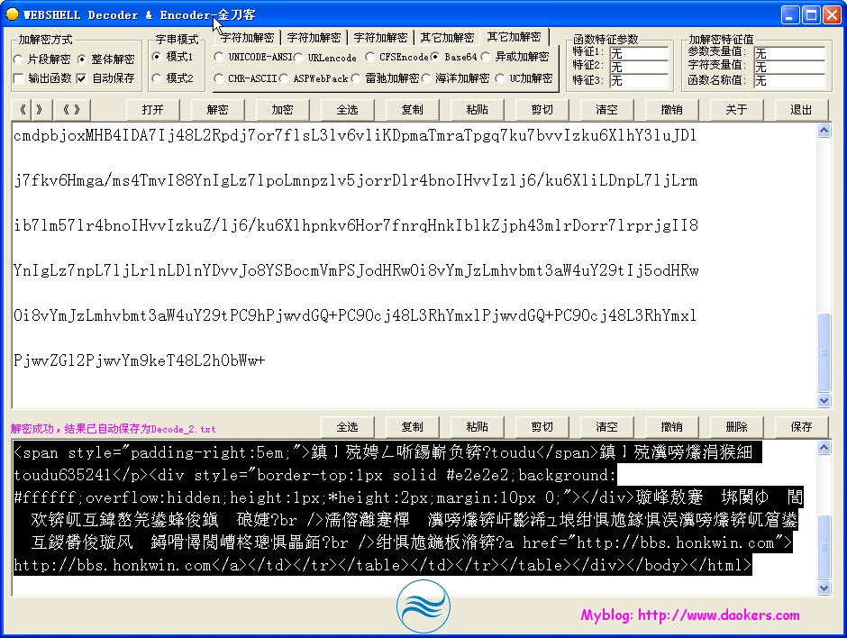Image resolution: width=847 pixels, height=638 pixels.
Task: Focus the 字符变量值 input field
Action: [x=789, y=67]
